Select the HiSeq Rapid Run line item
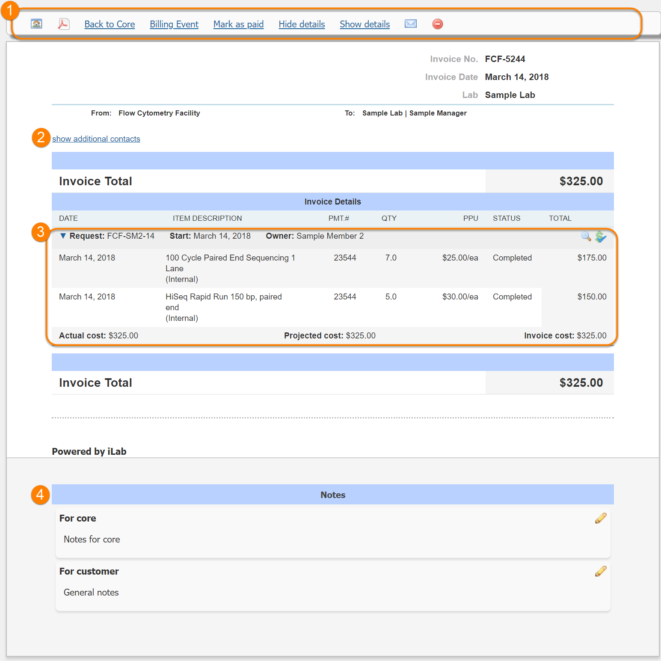 pyautogui.click(x=223, y=297)
